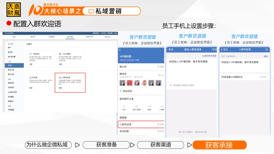Select 安全管控 in left sidebar

coord(11,97)
